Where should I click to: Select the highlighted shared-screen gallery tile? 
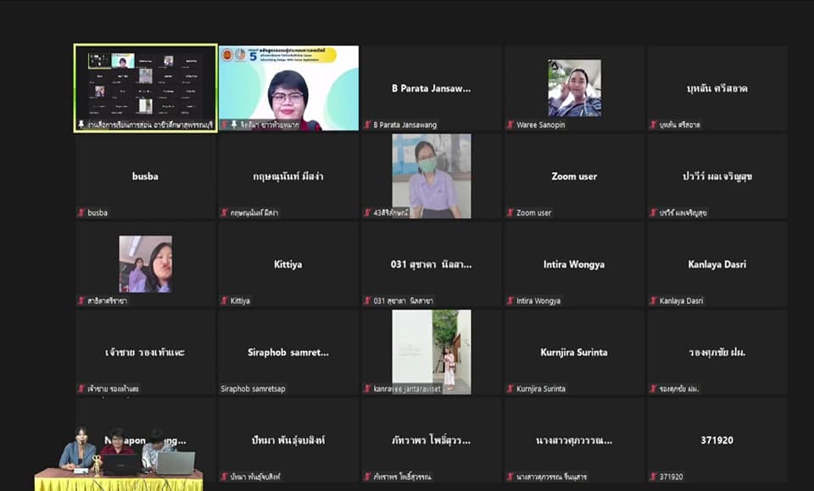pyautogui.click(x=145, y=88)
